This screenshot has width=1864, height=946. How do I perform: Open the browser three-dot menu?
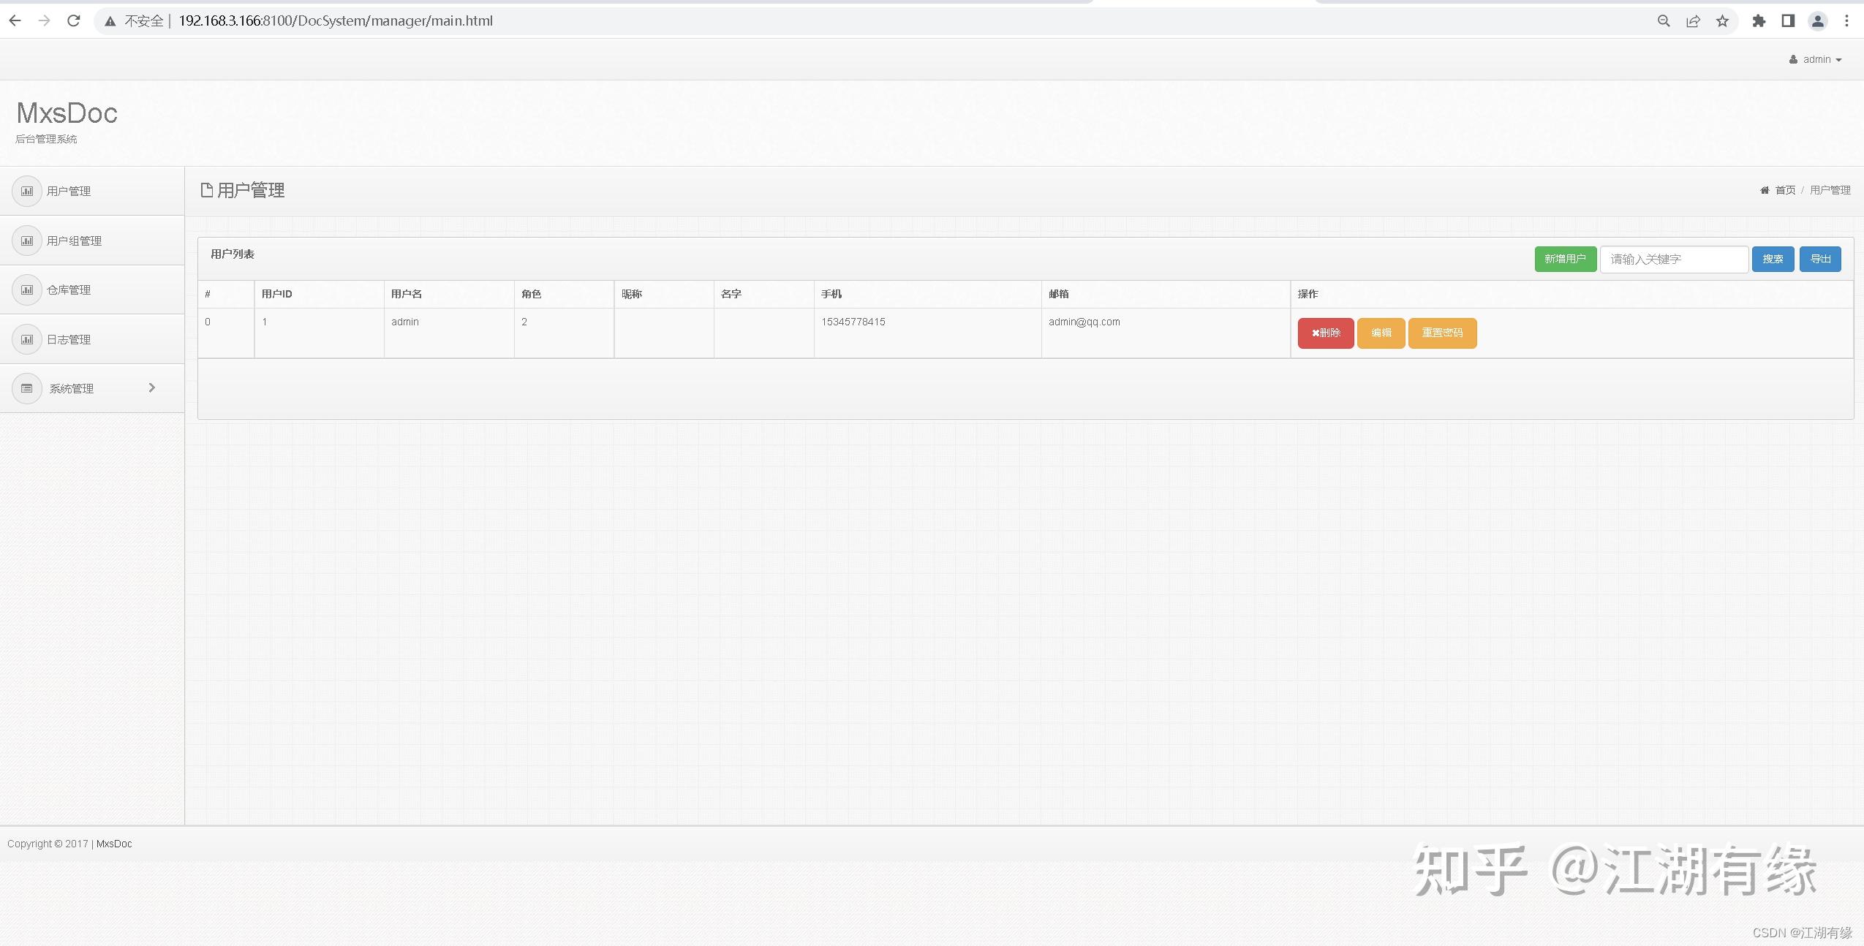(x=1846, y=21)
